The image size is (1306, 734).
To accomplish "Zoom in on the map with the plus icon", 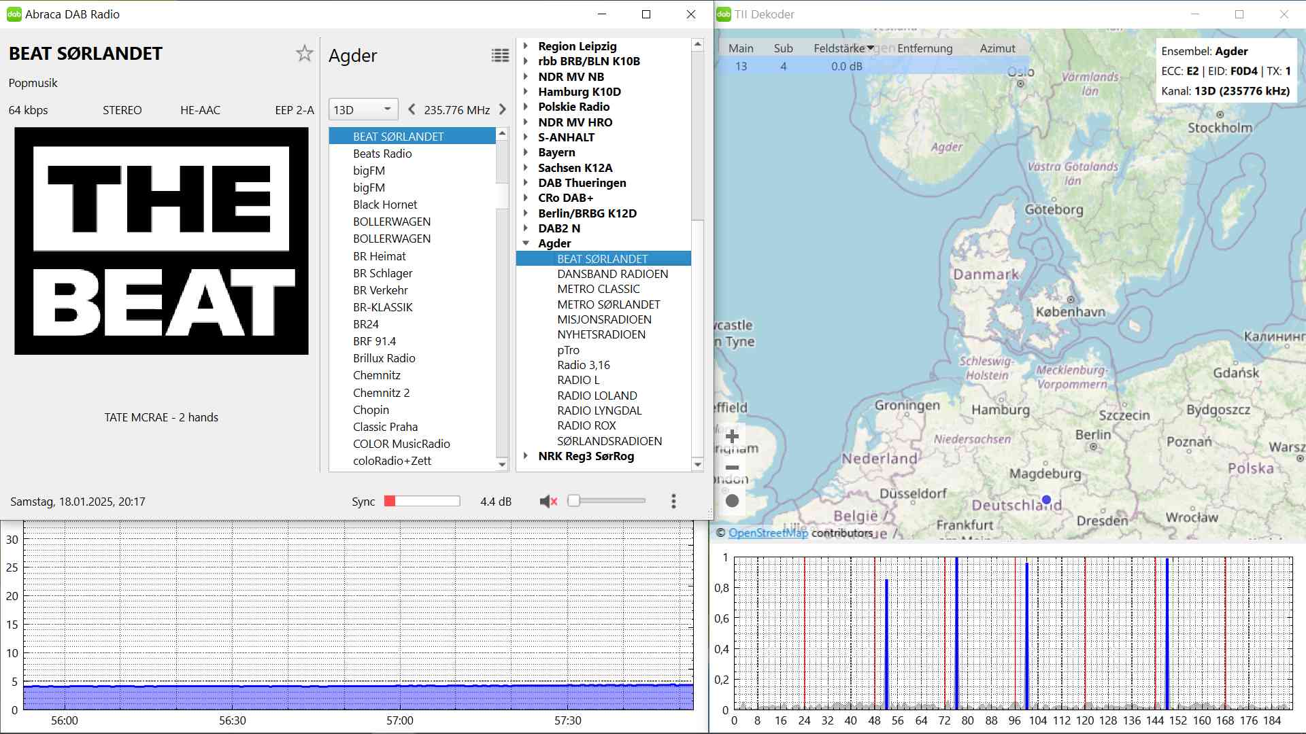I will tap(732, 436).
